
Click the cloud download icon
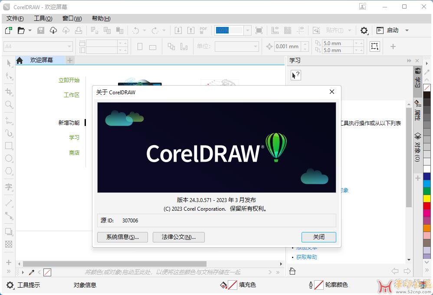click(x=53, y=30)
